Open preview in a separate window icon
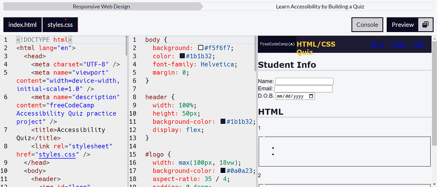The width and height of the screenshot is (437, 187). pyautogui.click(x=425, y=25)
